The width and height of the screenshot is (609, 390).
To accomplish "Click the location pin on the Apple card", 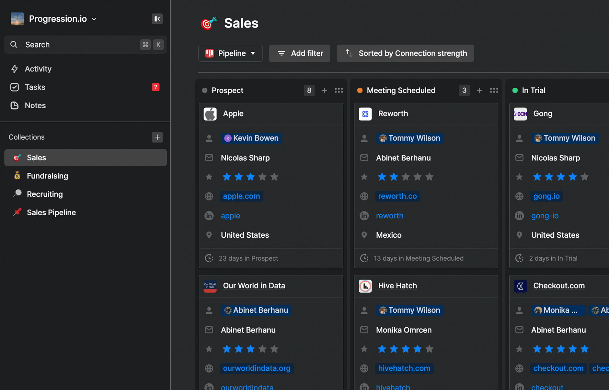I will 209,235.
